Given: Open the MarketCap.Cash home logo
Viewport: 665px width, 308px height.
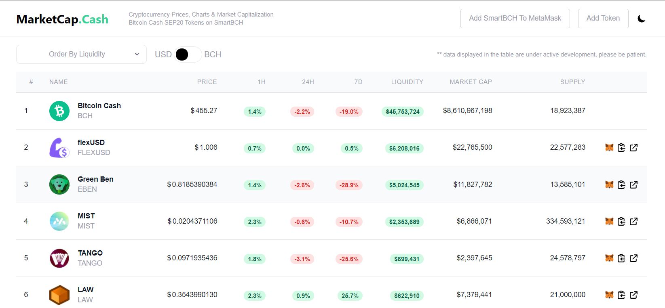Looking at the screenshot, I should click(x=62, y=19).
